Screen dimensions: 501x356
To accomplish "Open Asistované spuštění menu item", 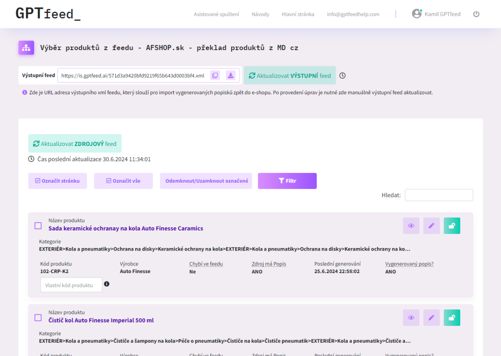I will [216, 14].
